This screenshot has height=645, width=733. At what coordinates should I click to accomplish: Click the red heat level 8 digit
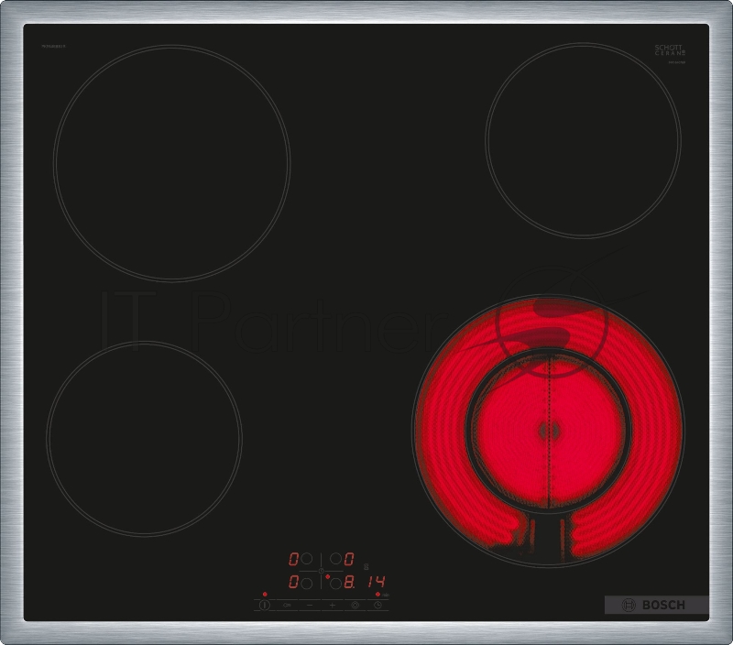pos(349,582)
